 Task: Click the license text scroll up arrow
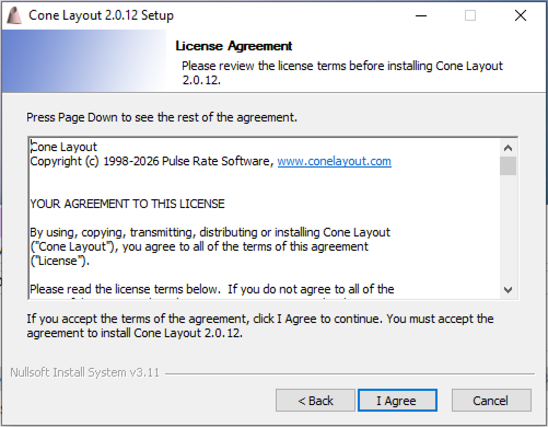508,148
